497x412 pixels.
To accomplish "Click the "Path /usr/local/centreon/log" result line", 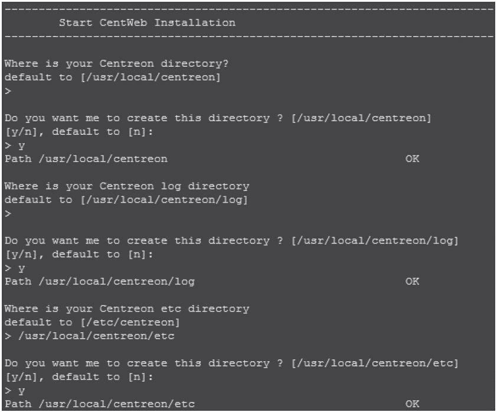I will pyautogui.click(x=99, y=281).
